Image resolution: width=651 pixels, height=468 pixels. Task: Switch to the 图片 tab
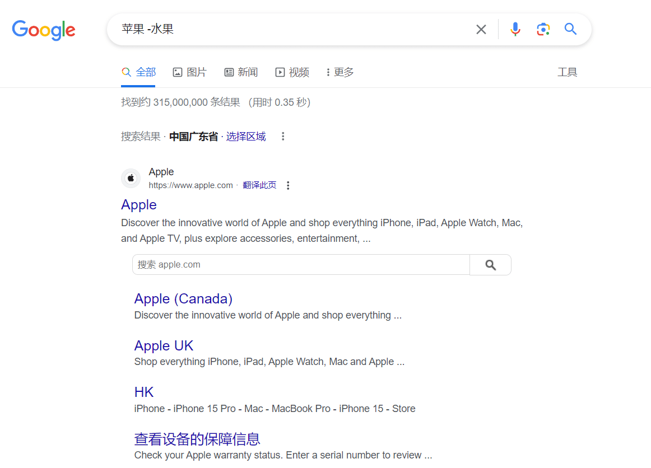[x=190, y=72]
